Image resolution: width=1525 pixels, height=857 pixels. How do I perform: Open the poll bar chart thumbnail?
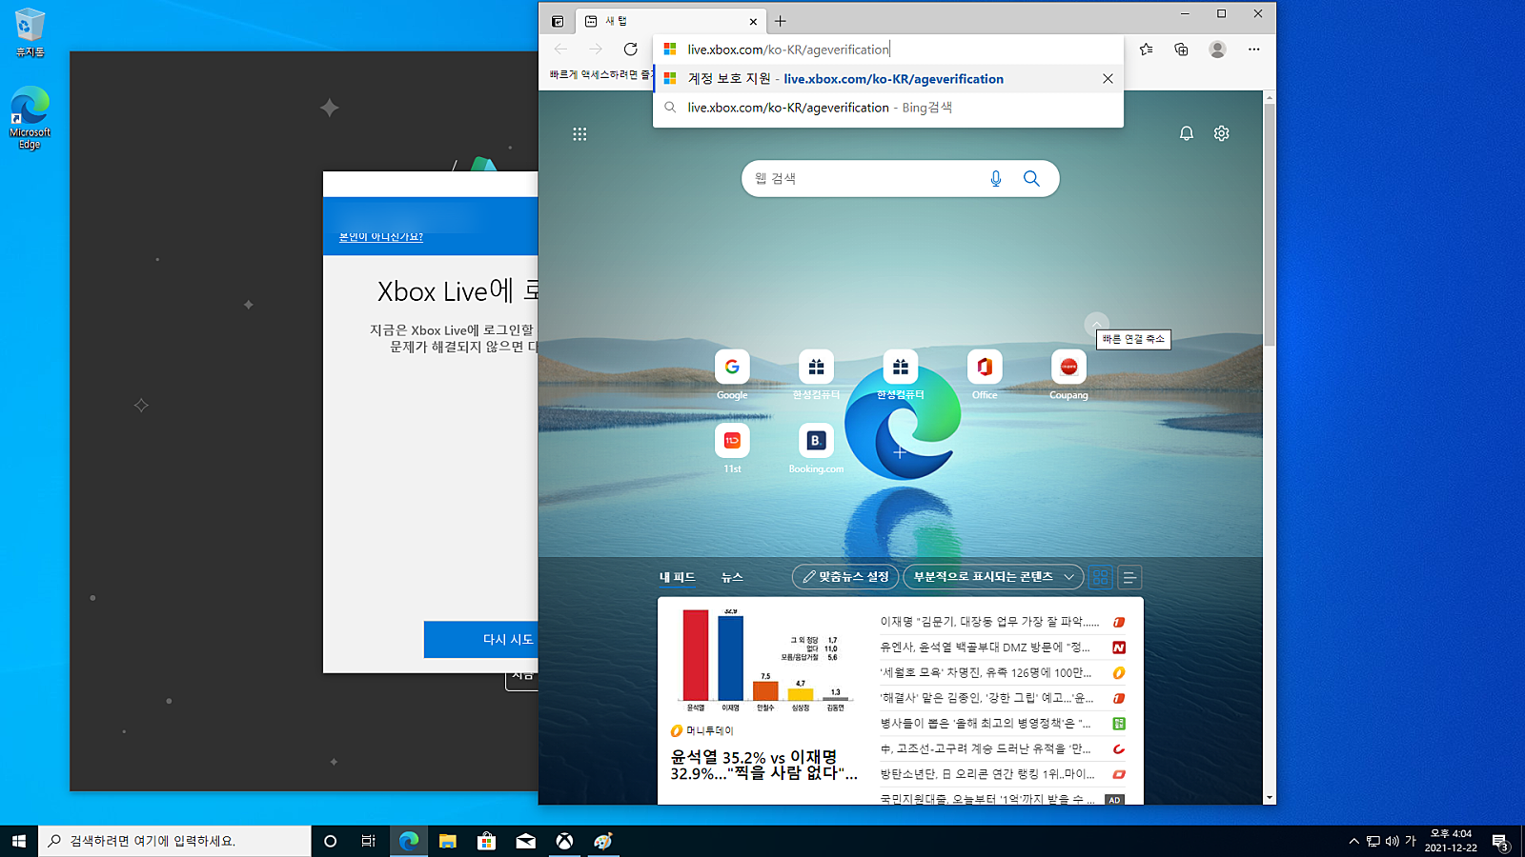pyautogui.click(x=764, y=659)
